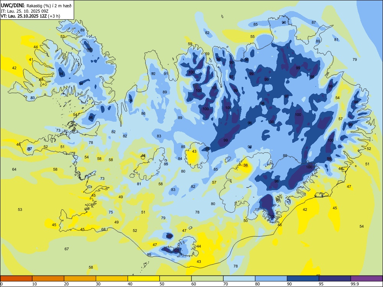This screenshot has height=287, width=383.
Task: Click the legend tick label '30'
Action: click(x=98, y=284)
